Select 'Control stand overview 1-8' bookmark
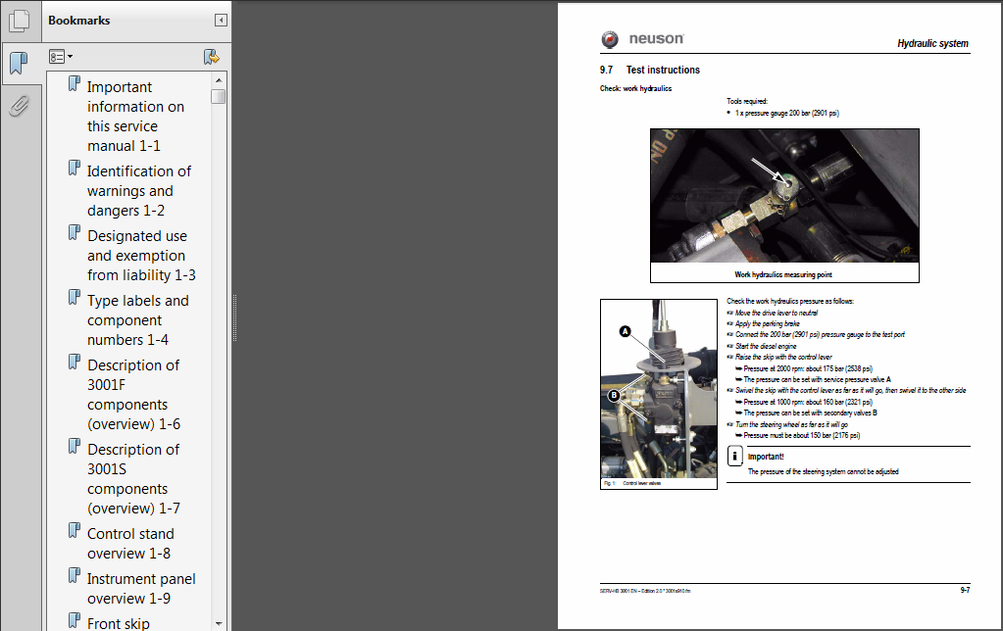 130,544
